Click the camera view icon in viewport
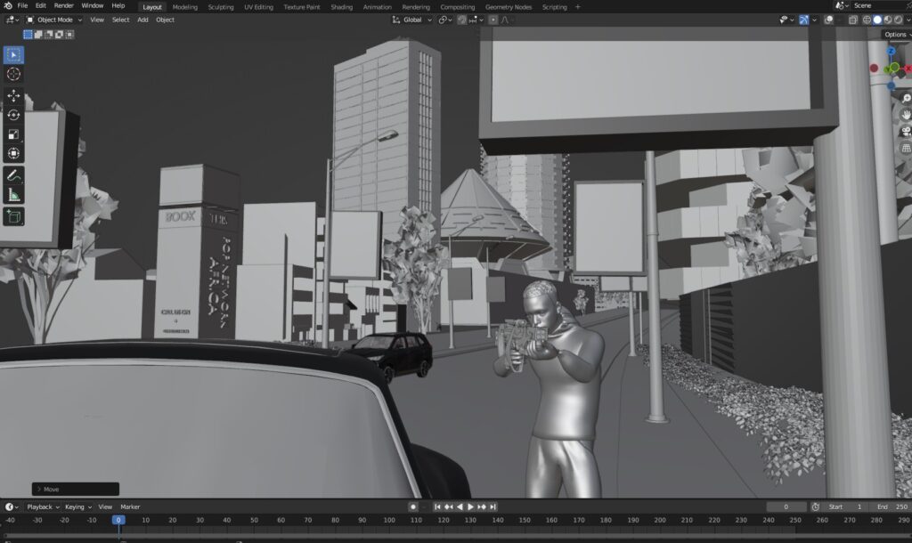Screen dimensions: 912x543 pyautogui.click(x=906, y=131)
